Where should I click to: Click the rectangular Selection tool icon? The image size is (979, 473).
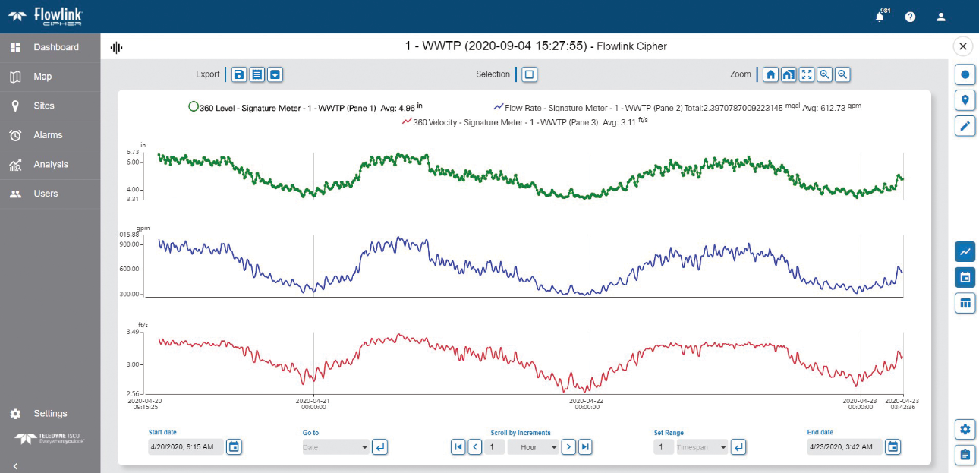[529, 74]
